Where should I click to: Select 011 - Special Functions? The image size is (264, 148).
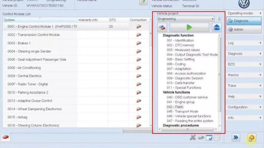click(x=184, y=87)
